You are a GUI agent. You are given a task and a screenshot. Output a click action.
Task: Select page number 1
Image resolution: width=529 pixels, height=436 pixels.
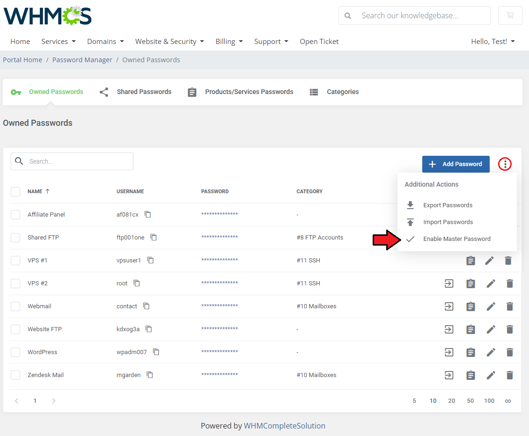click(35, 400)
